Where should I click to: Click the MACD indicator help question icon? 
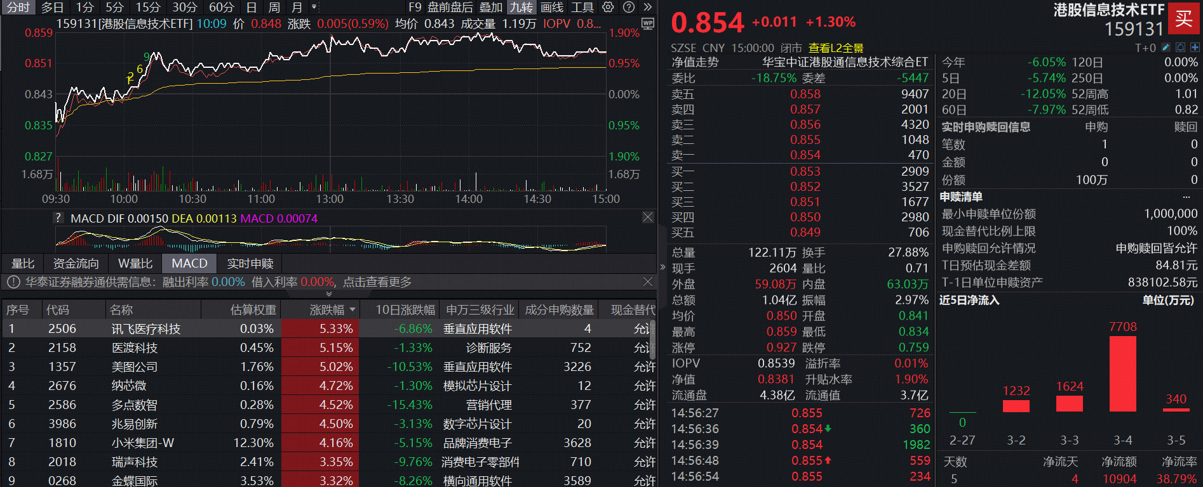tap(58, 218)
